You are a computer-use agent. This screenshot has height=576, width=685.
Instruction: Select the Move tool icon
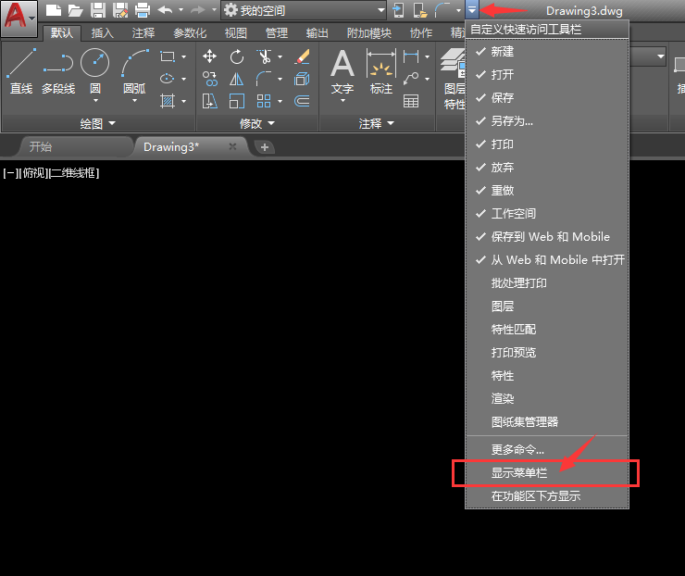[210, 56]
